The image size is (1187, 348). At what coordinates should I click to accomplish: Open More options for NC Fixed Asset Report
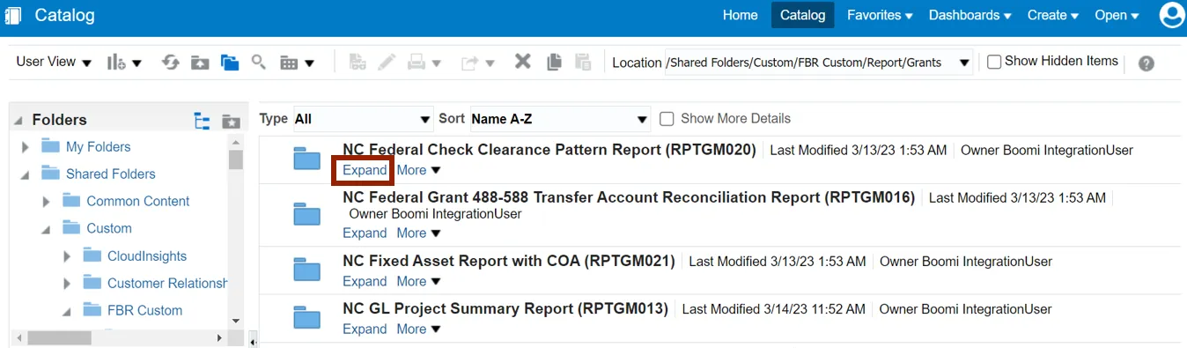point(418,281)
